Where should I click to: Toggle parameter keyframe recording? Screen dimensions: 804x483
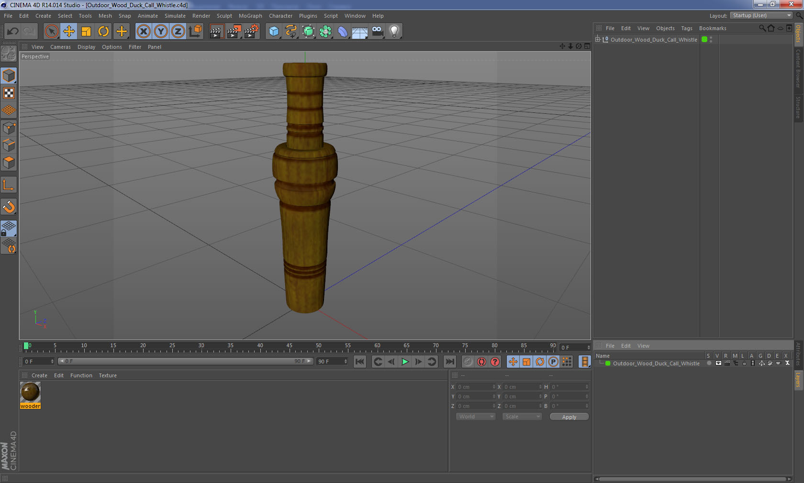pyautogui.click(x=553, y=362)
